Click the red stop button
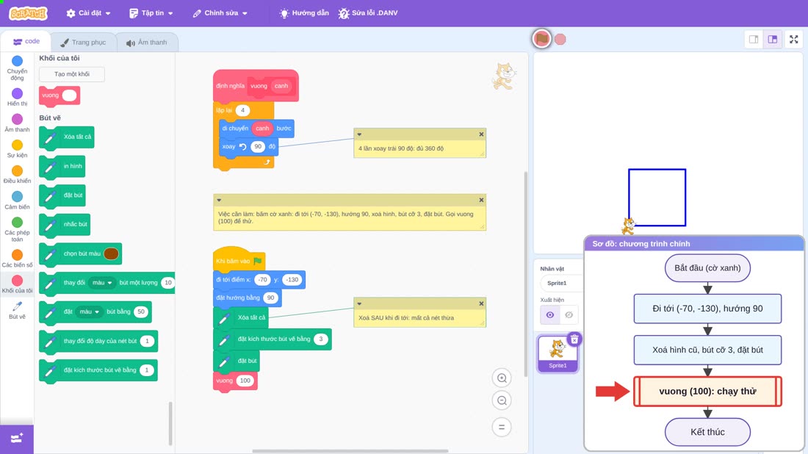The height and width of the screenshot is (454, 808). (560, 39)
